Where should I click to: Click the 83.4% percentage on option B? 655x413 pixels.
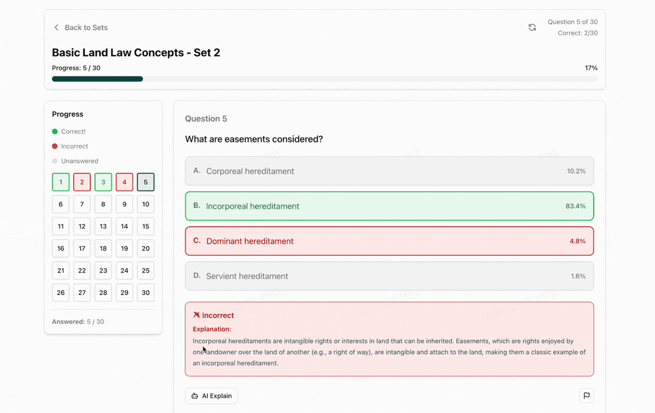coord(575,206)
